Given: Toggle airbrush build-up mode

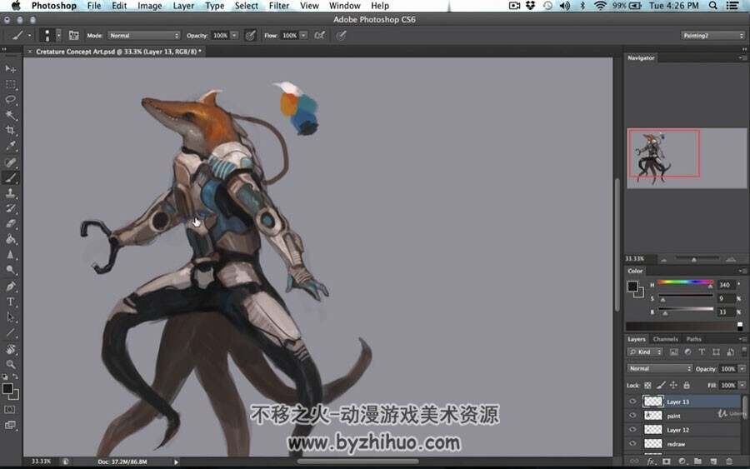Looking at the screenshot, I should point(319,35).
